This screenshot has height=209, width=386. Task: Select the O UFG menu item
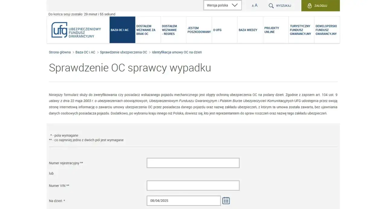tap(217, 30)
